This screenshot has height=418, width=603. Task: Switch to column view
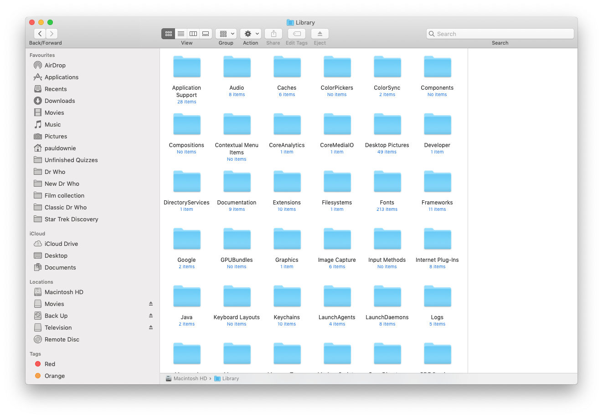point(193,34)
